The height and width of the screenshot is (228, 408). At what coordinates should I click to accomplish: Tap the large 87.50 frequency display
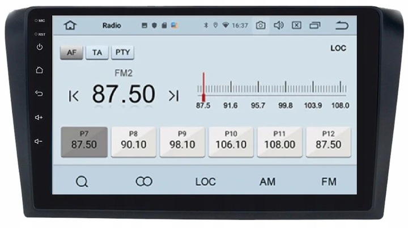pos(124,94)
